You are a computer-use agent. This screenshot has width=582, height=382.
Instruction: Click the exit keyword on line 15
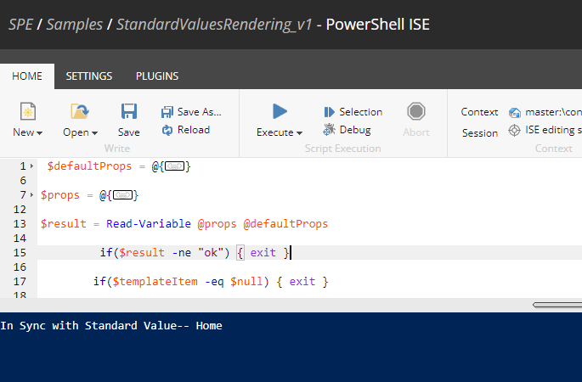pos(263,253)
